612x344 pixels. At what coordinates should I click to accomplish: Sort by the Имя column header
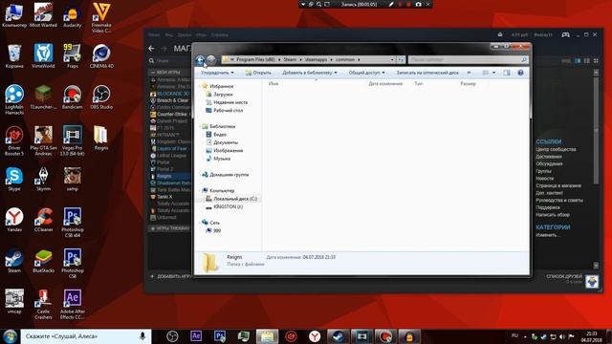tap(273, 83)
